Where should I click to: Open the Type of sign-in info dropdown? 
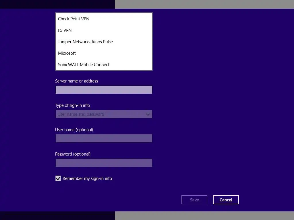(x=104, y=114)
